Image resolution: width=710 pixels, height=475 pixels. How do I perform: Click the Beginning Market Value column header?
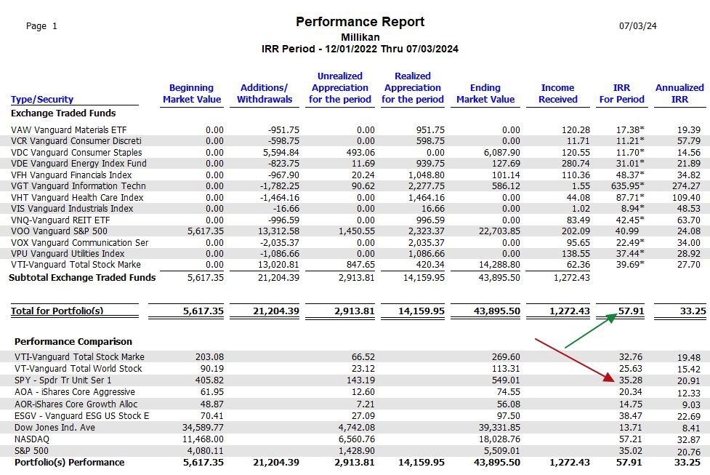pyautogui.click(x=192, y=93)
